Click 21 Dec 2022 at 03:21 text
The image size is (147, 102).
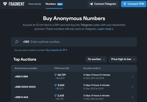click(x=93, y=99)
